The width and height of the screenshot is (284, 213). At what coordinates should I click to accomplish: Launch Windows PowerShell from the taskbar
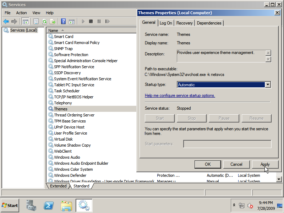(49, 206)
